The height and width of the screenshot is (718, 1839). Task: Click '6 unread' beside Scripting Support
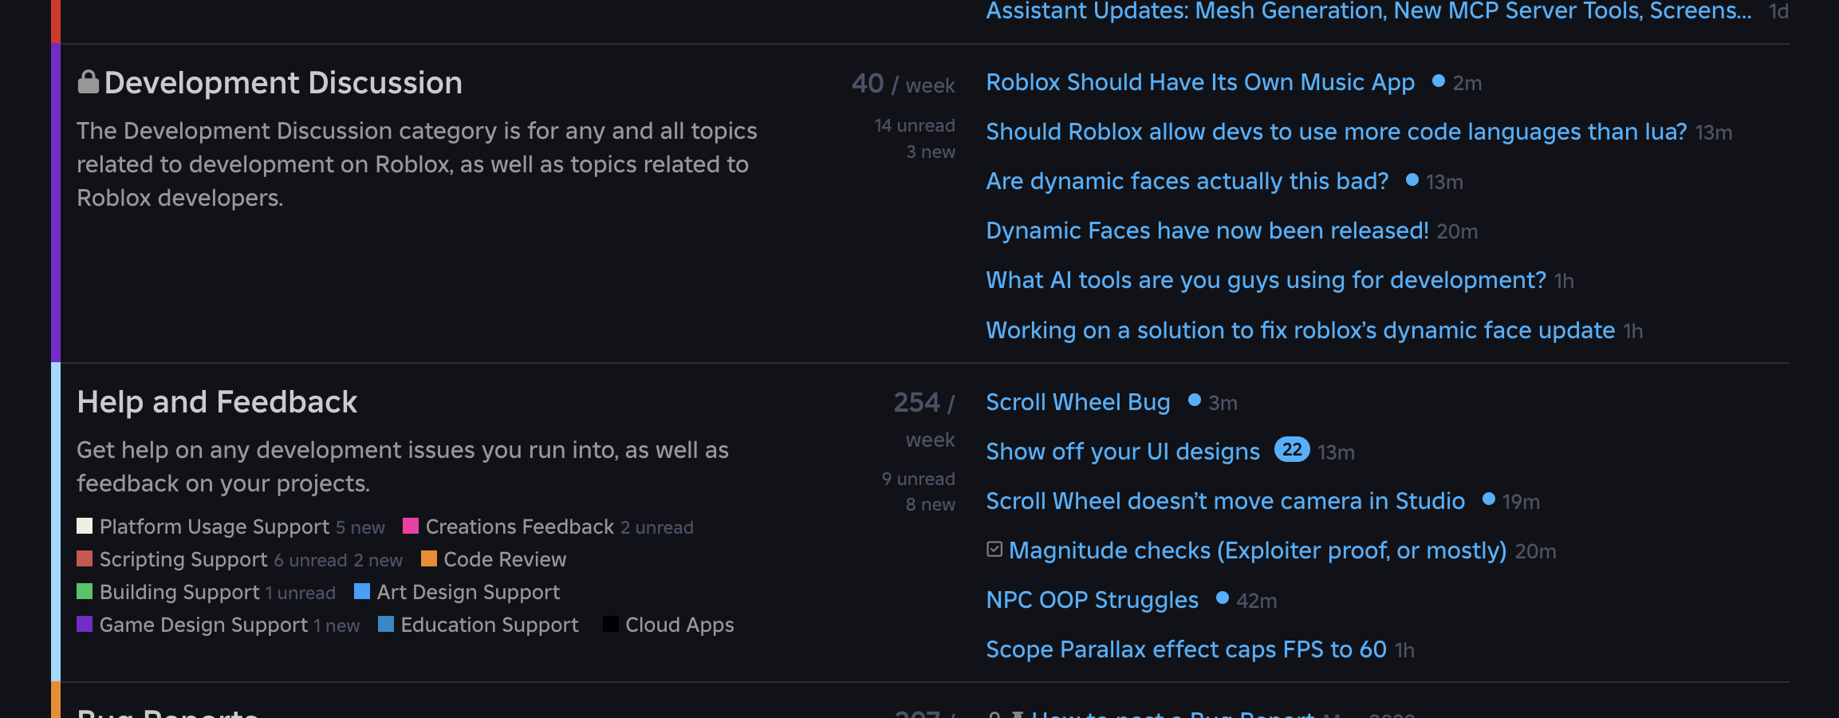310,561
